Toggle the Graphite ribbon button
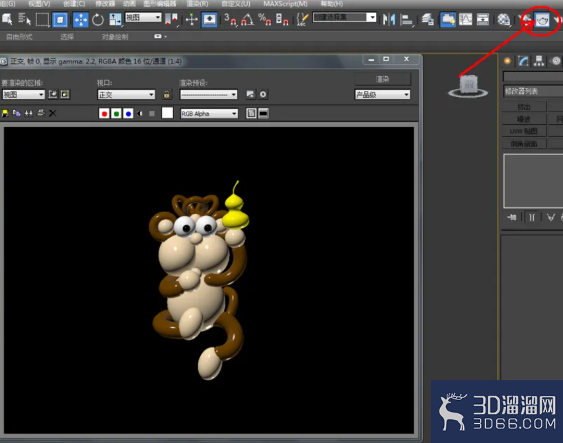Screen dimensions: 563x443 click(448, 19)
